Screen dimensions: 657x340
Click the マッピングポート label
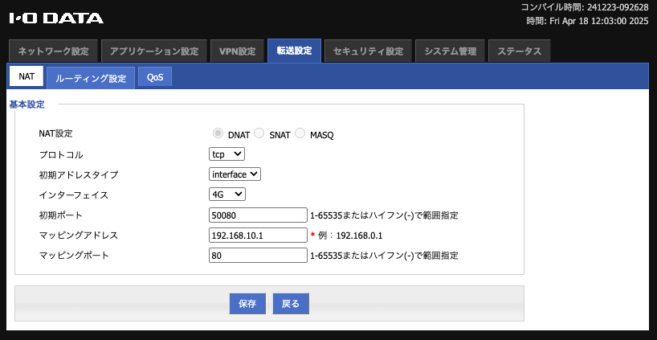(74, 256)
